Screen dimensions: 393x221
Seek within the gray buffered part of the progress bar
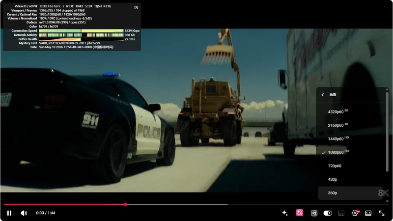click(177, 204)
